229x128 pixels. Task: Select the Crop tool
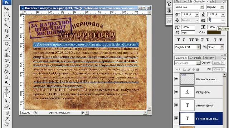pyautogui.click(x=6, y=31)
